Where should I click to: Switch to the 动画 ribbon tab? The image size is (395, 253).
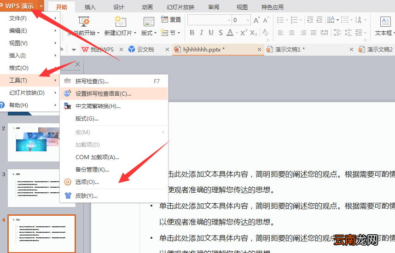click(147, 7)
